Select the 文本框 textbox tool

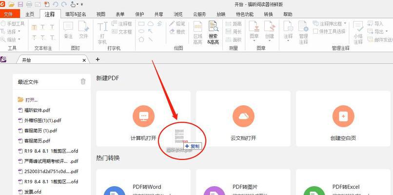tap(121, 32)
